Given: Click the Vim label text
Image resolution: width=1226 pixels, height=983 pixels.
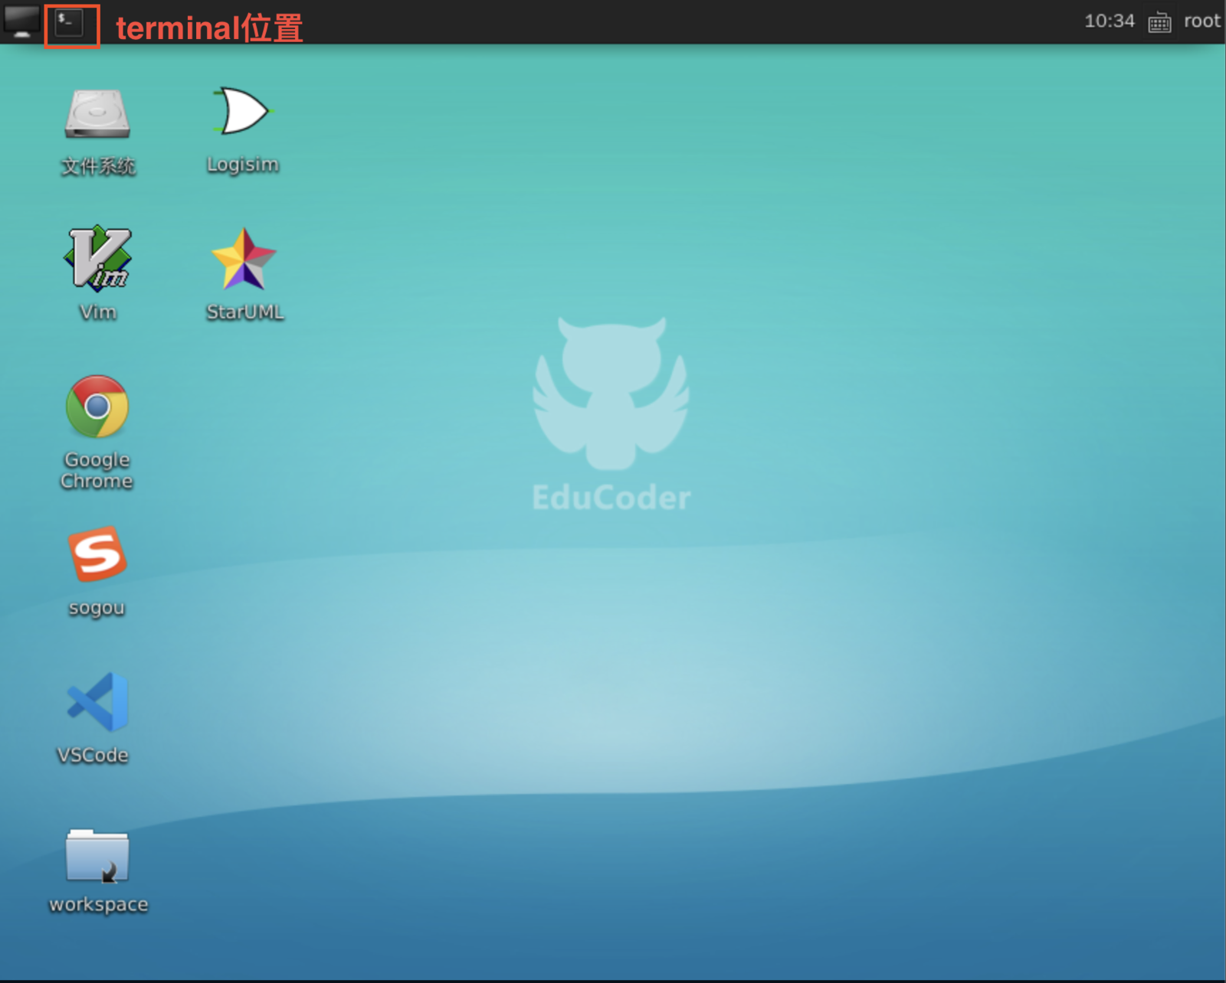Looking at the screenshot, I should (98, 312).
